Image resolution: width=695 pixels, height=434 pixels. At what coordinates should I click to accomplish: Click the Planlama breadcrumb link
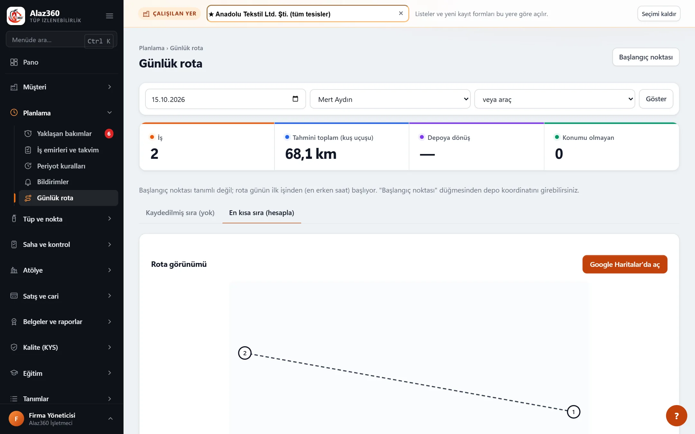pyautogui.click(x=152, y=48)
